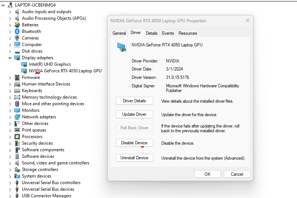Click the Mice and other pointing devices icon

pyautogui.click(x=17, y=104)
